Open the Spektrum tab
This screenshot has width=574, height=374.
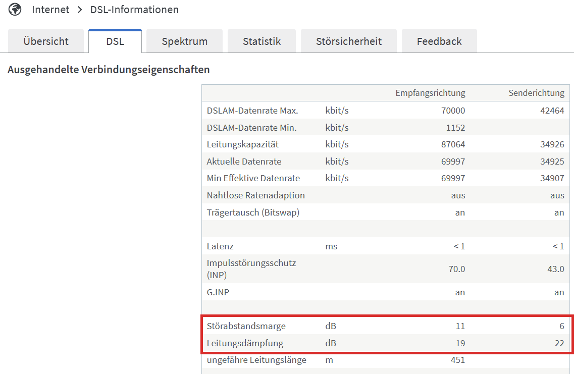pyautogui.click(x=184, y=41)
